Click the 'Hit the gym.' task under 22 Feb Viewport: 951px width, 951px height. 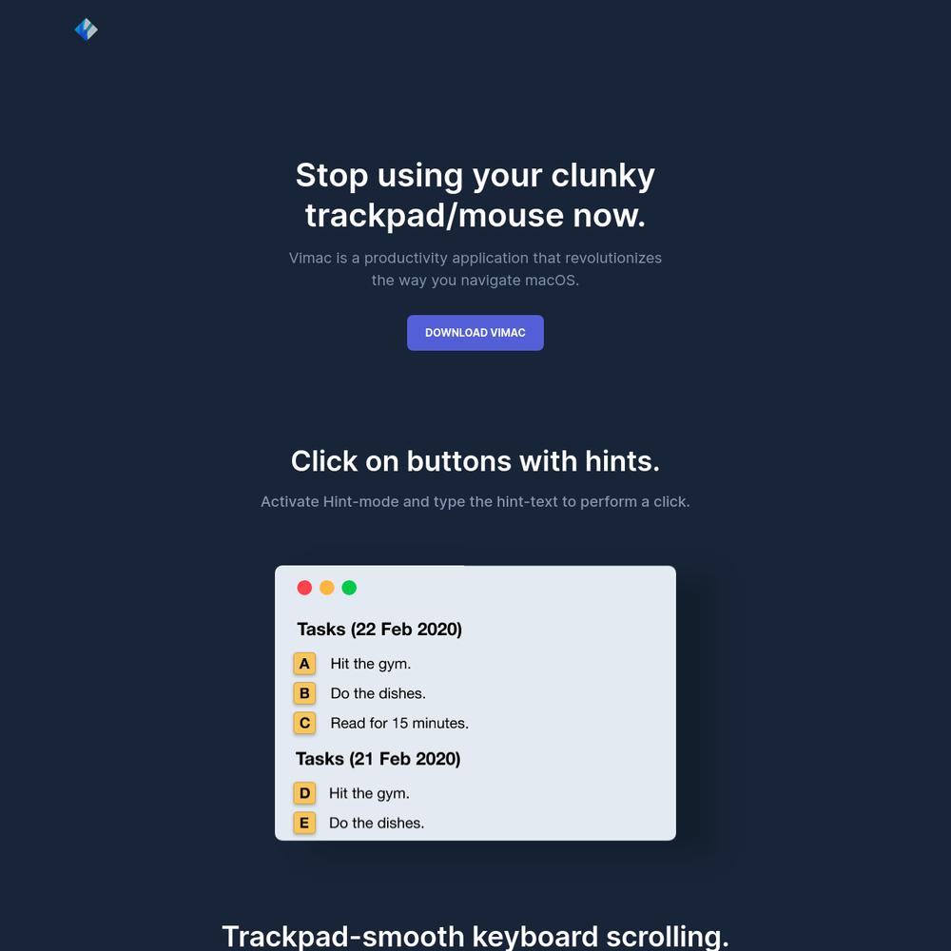371,664
